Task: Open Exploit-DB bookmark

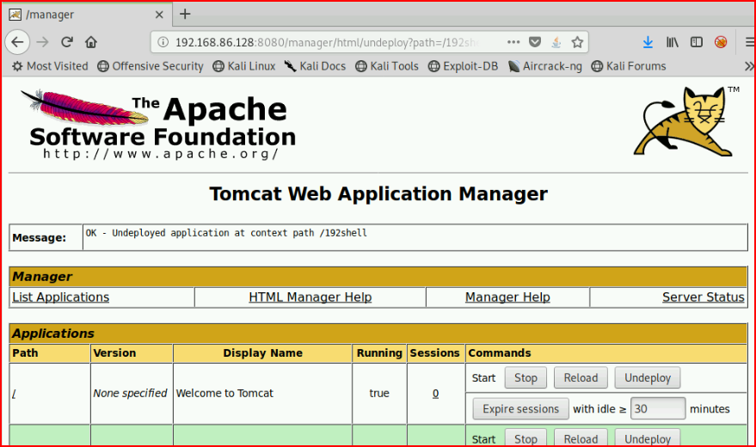Action: point(463,66)
